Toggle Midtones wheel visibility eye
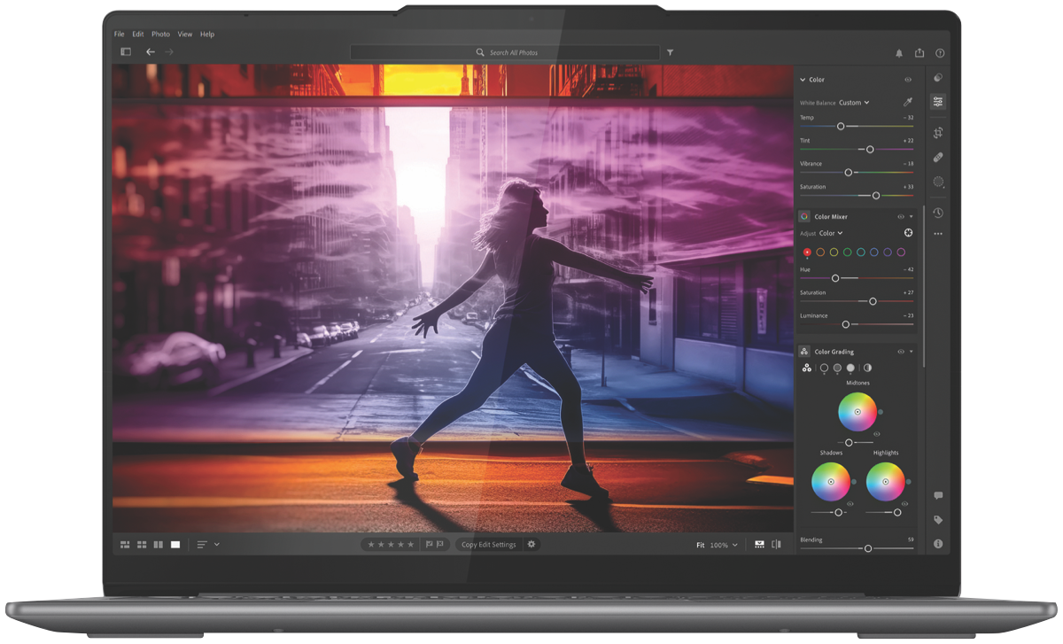The image size is (1063, 644). [876, 434]
